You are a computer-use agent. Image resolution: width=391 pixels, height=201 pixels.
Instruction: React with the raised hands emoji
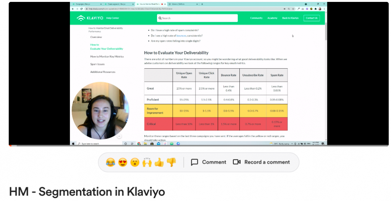147,162
